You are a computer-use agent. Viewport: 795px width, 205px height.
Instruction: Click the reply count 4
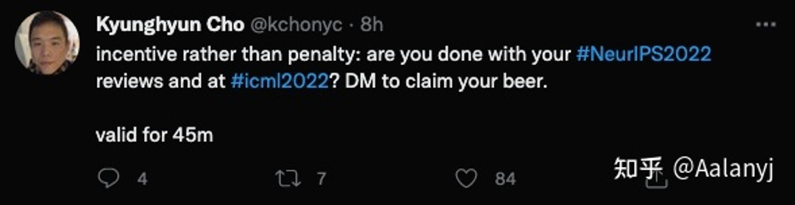(143, 179)
